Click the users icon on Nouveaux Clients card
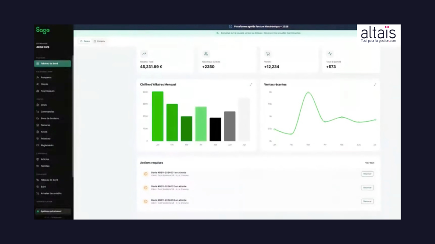The image size is (435, 244). (206, 54)
